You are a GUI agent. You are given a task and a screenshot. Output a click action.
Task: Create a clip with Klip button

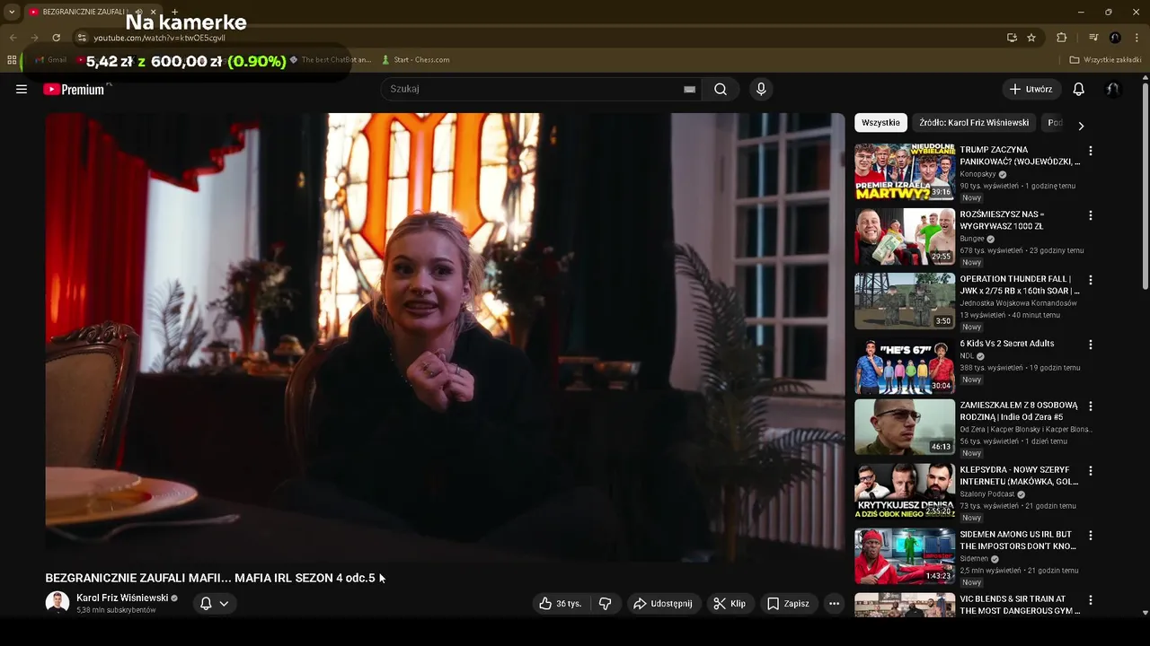click(x=730, y=604)
